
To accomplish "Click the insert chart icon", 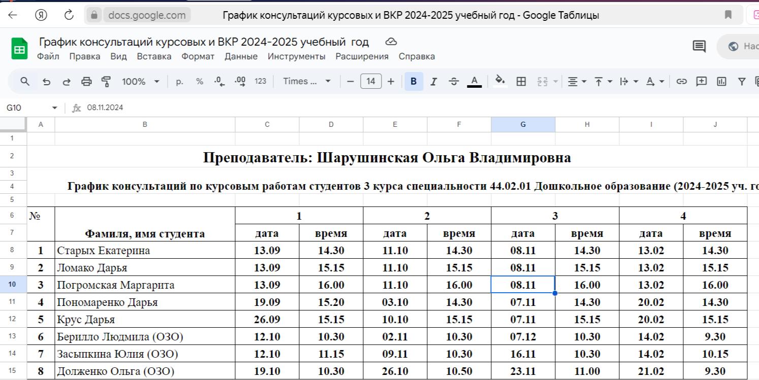I will pyautogui.click(x=721, y=81).
